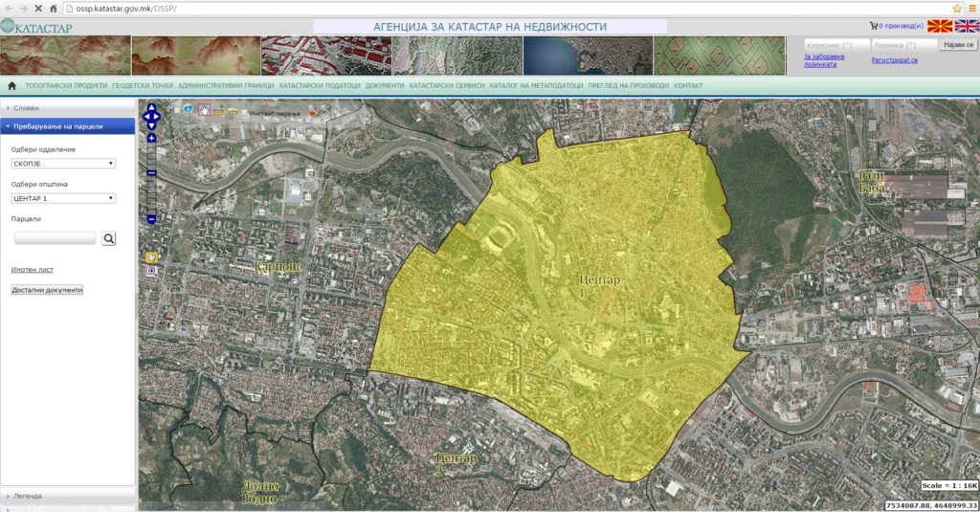
Task: Open the ЦЕНТАР 1 municipality dropdown
Action: [63, 198]
